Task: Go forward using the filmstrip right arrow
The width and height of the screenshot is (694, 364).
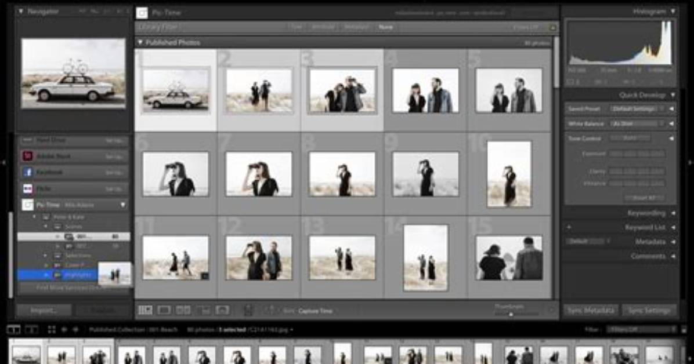Action: [75, 329]
